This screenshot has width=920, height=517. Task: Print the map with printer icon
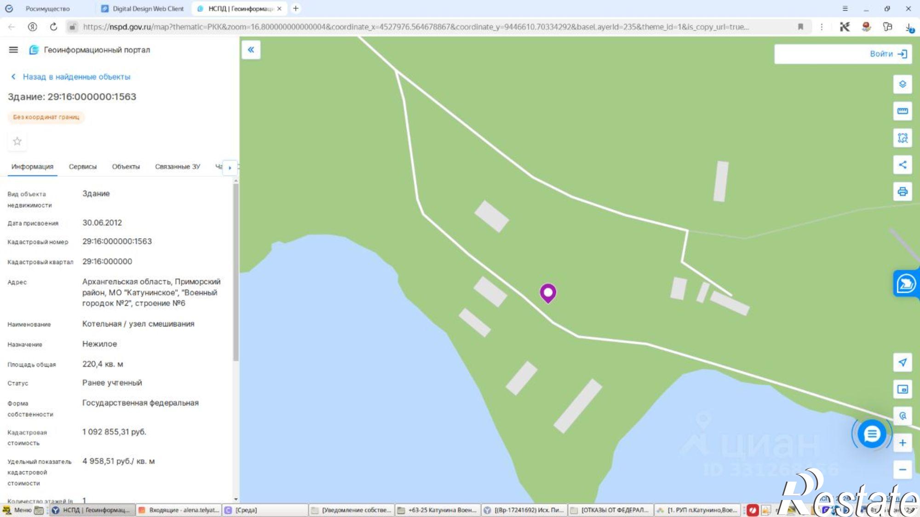point(903,192)
